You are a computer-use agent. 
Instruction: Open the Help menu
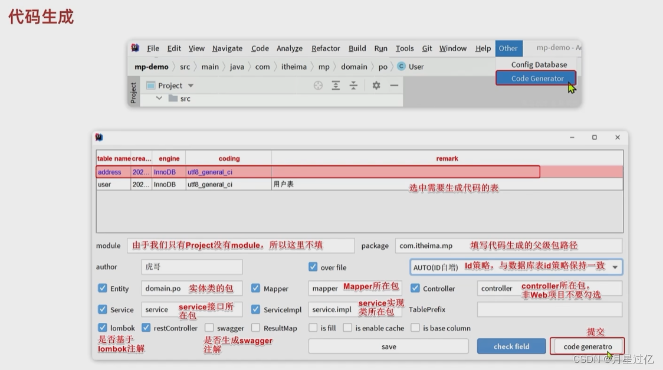[483, 48]
